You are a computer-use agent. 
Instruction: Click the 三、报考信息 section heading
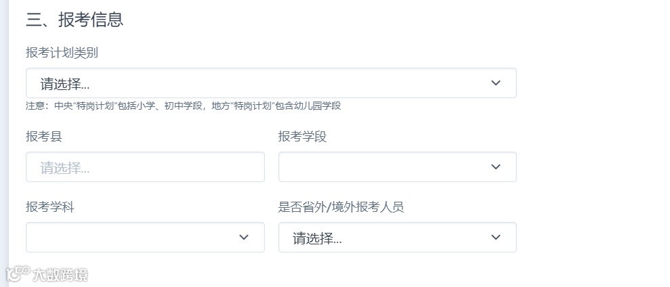coord(75,20)
